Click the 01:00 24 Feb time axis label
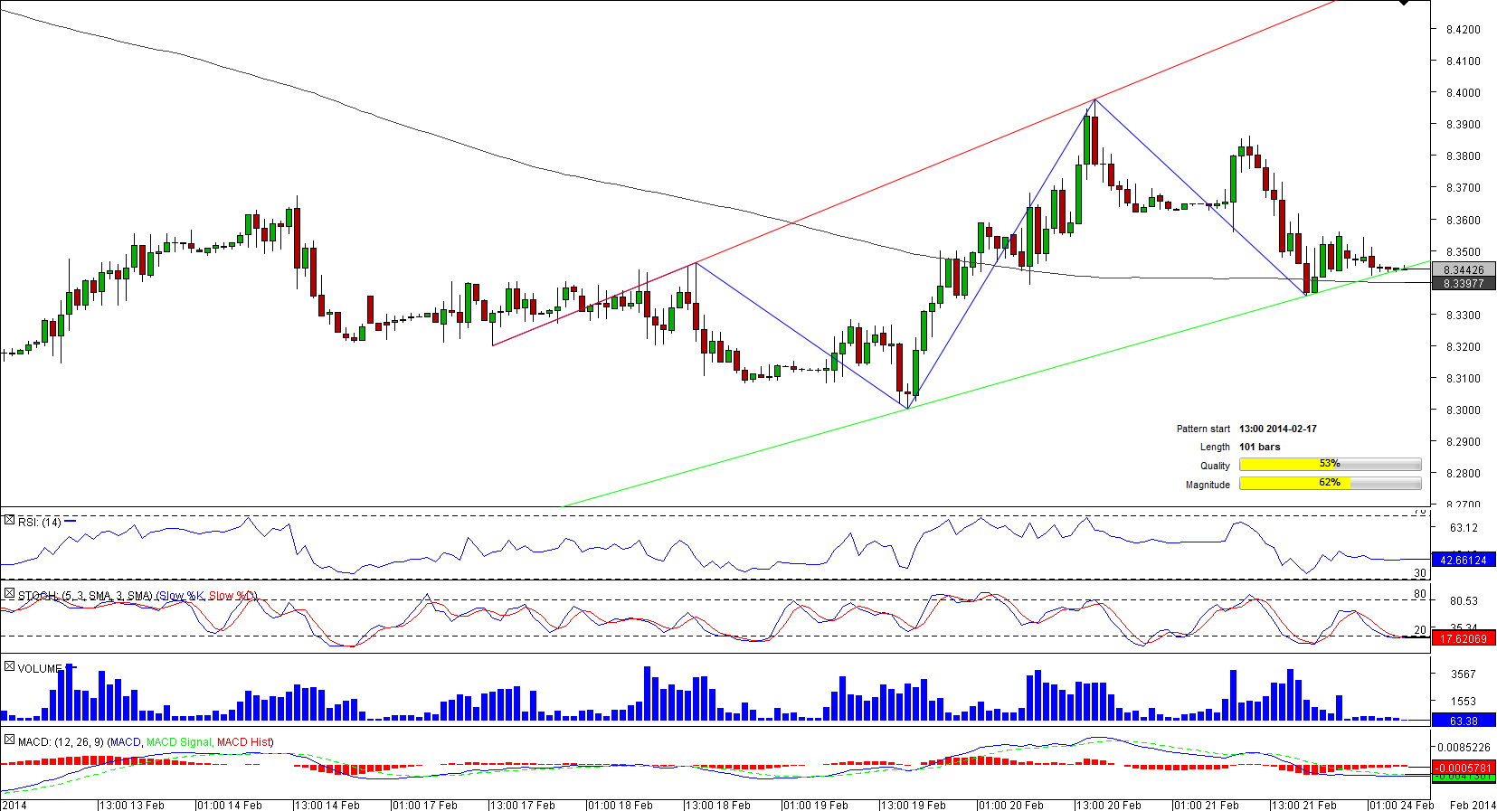This screenshot has width=1497, height=811. click(x=1401, y=805)
